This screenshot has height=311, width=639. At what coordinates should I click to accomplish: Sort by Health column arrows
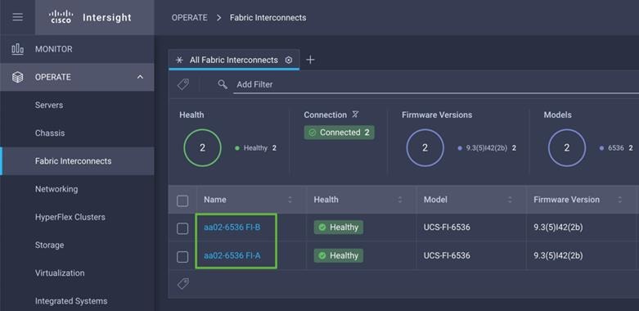[x=400, y=200]
